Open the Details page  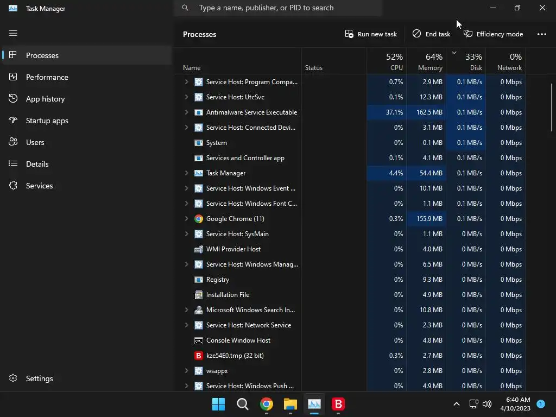(x=86, y=164)
